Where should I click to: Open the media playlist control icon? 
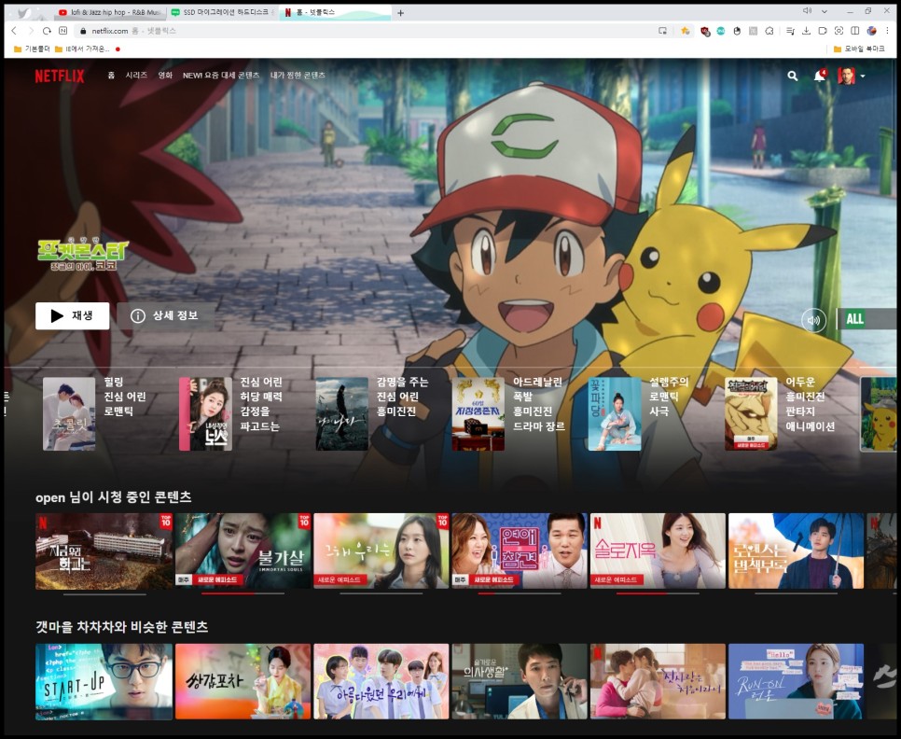coord(790,31)
